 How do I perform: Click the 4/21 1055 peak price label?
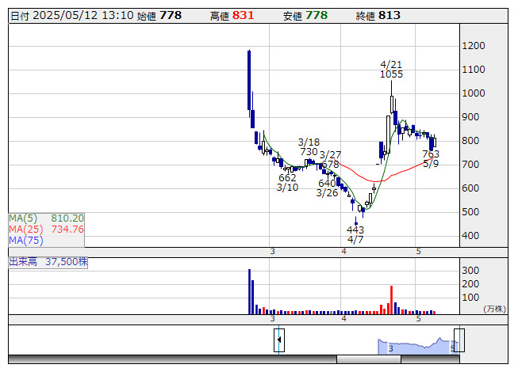coord(391,69)
